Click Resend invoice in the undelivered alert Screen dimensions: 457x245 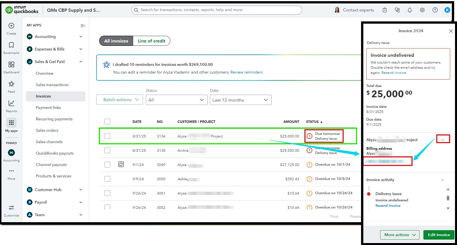click(394, 73)
